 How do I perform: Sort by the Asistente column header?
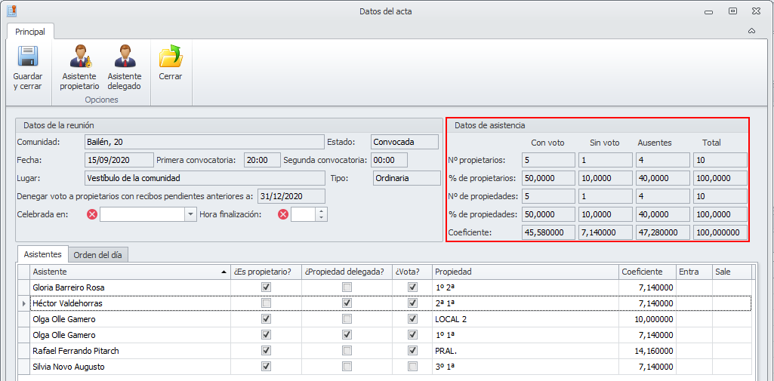[x=128, y=272]
